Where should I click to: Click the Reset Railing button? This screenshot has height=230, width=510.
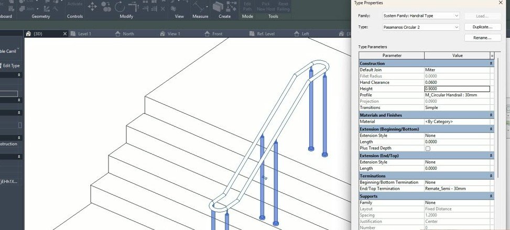point(283,6)
